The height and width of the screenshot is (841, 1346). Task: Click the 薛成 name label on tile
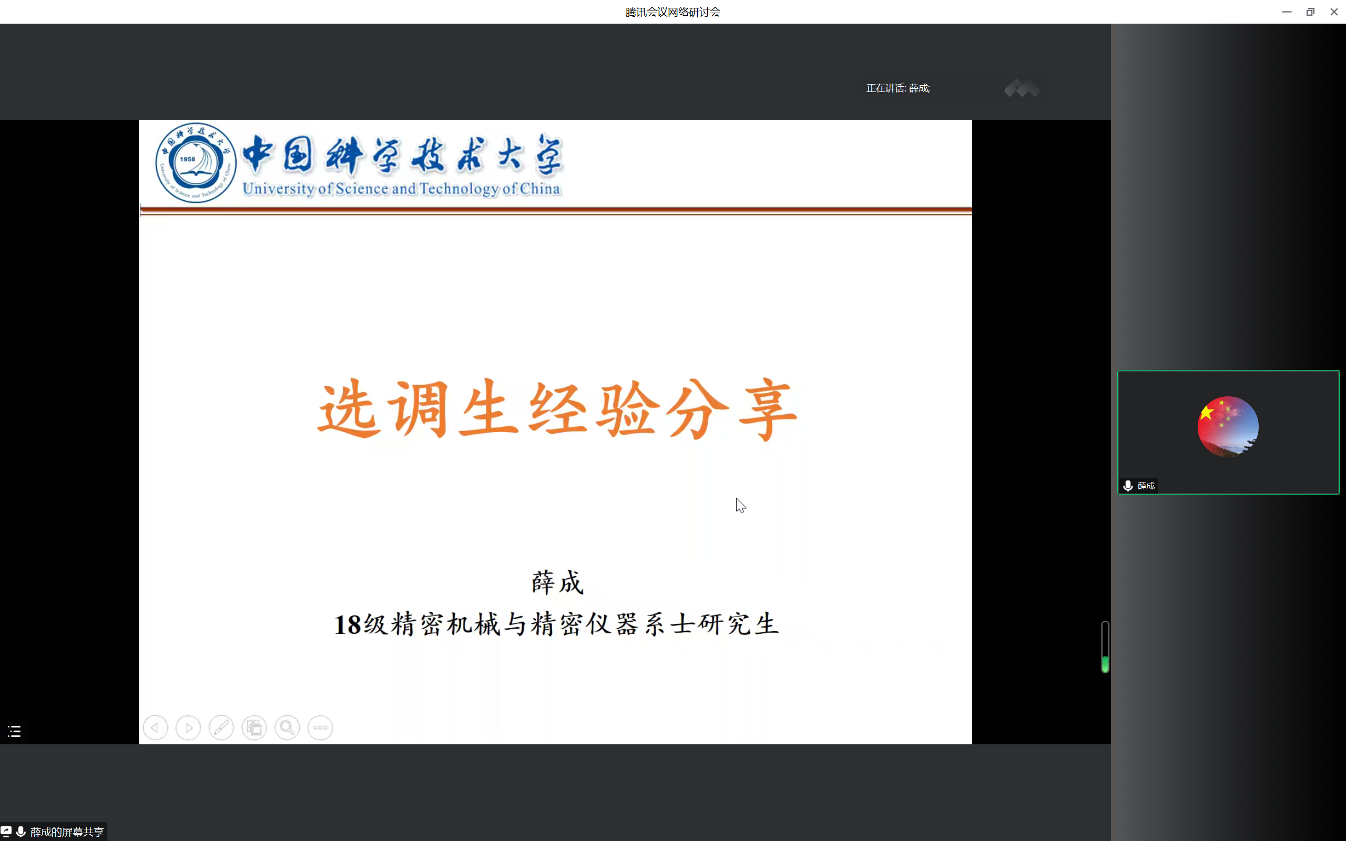pyautogui.click(x=1146, y=486)
